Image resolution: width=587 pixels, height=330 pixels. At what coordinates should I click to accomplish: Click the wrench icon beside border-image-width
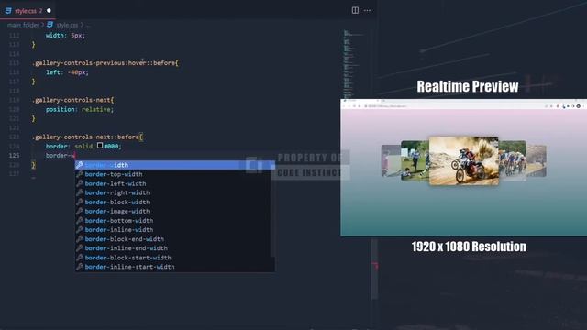pyautogui.click(x=80, y=211)
